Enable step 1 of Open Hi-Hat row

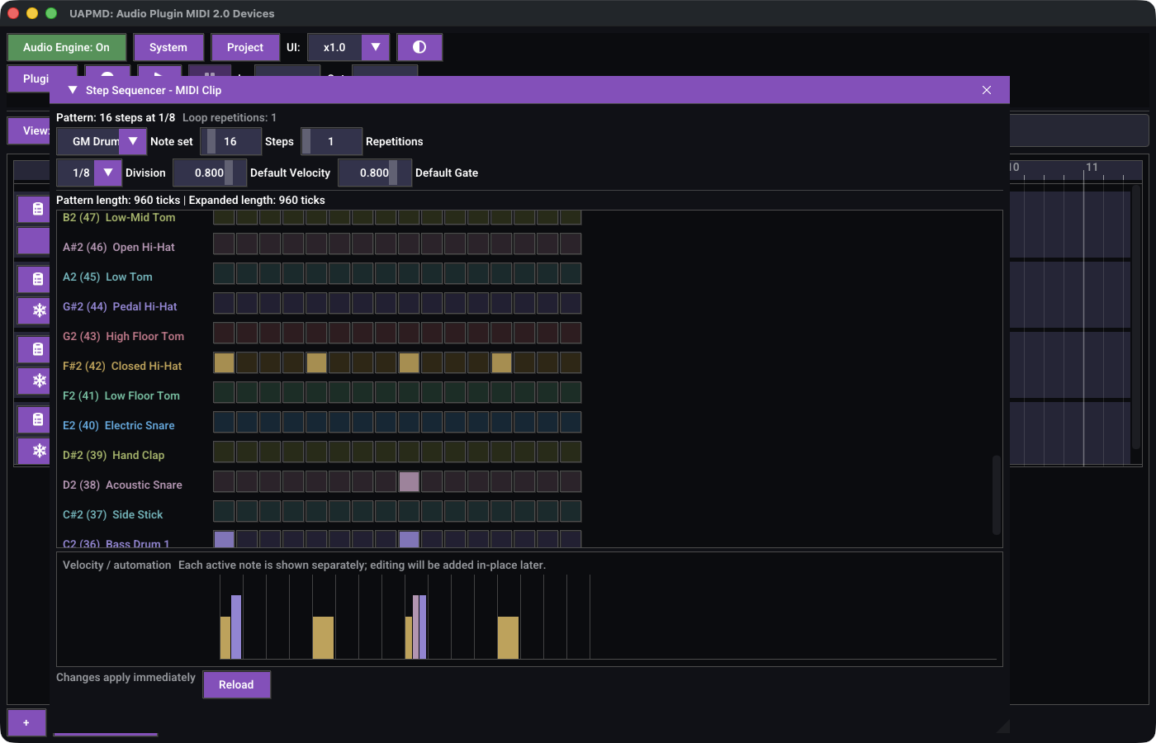(x=224, y=244)
